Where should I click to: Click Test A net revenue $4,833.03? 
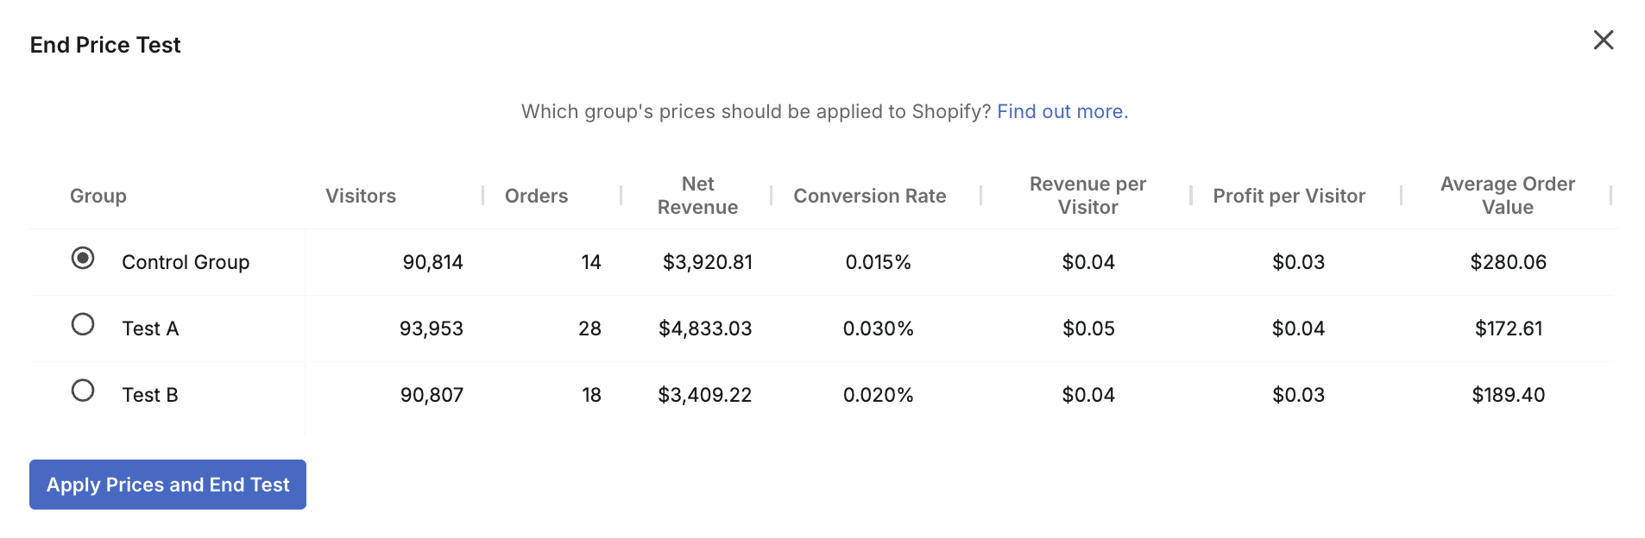tap(705, 328)
